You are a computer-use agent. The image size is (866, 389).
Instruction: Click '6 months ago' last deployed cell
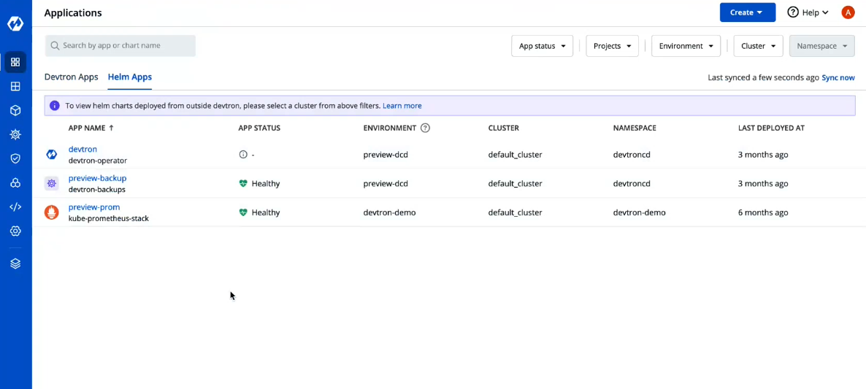tap(763, 212)
